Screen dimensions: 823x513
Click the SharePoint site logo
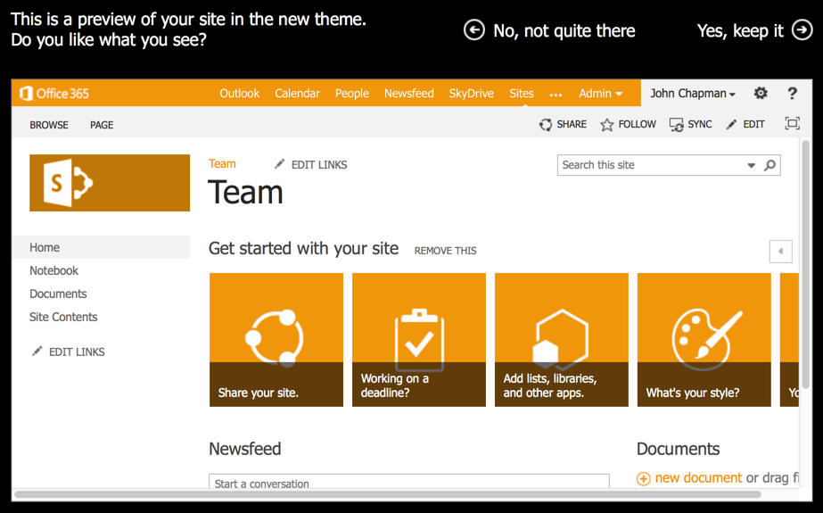coord(110,183)
